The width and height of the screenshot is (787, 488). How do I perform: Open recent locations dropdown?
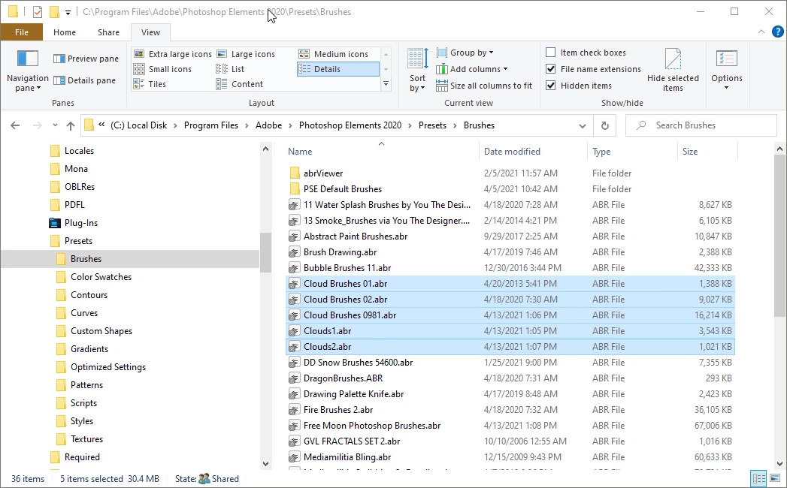tap(55, 125)
